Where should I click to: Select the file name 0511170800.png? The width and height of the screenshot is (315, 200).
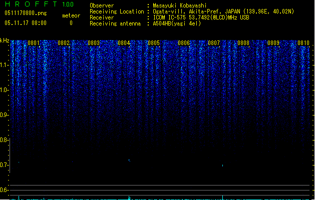26,13
